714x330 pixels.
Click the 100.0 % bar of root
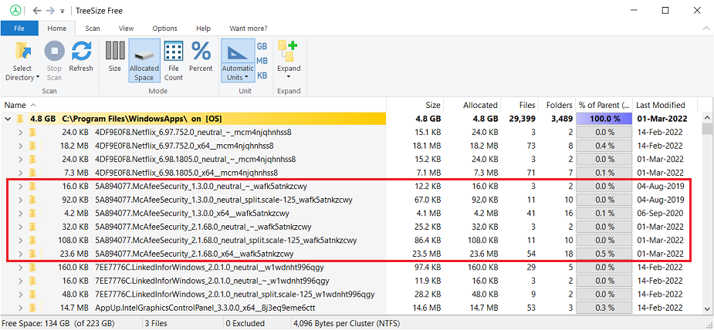(x=604, y=119)
